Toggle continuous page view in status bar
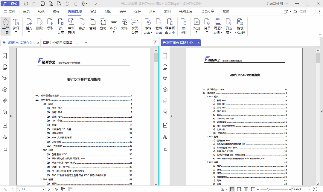Screen dimensions: 323x192 pos(239,189)
